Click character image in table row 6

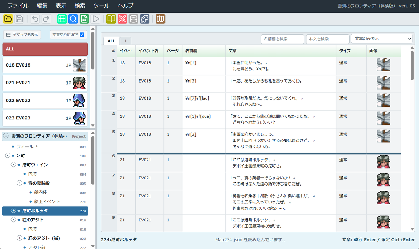tap(383, 162)
